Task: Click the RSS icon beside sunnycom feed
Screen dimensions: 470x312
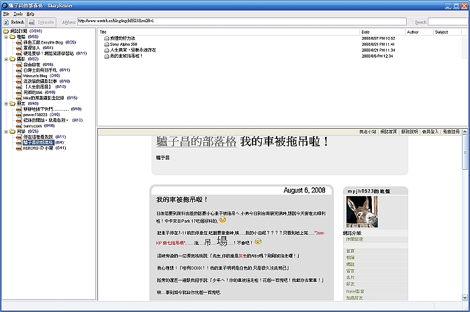Action: coord(19,126)
